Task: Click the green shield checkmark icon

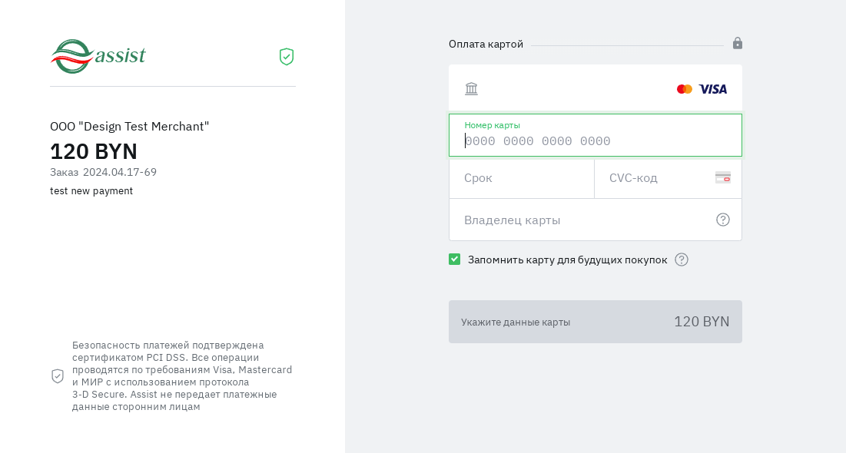Action: [287, 57]
